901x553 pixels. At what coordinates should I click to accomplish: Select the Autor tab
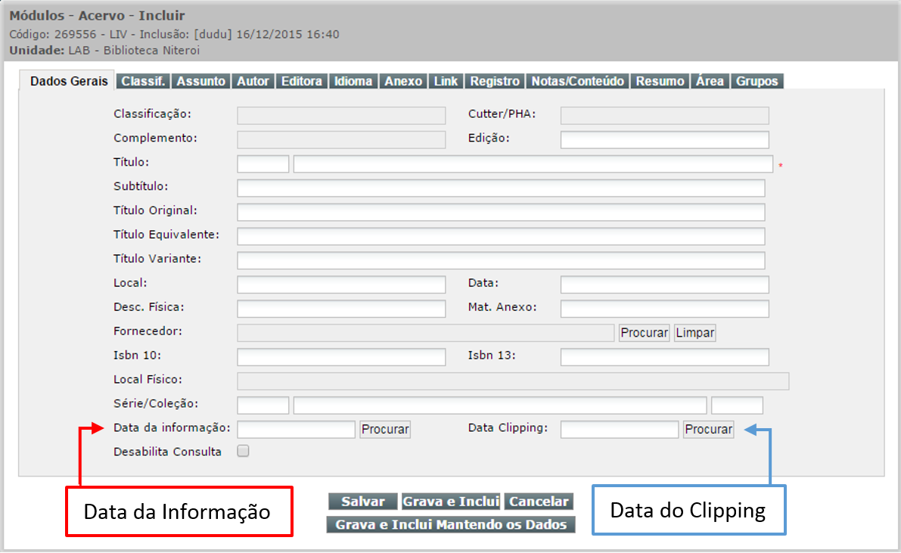253,82
